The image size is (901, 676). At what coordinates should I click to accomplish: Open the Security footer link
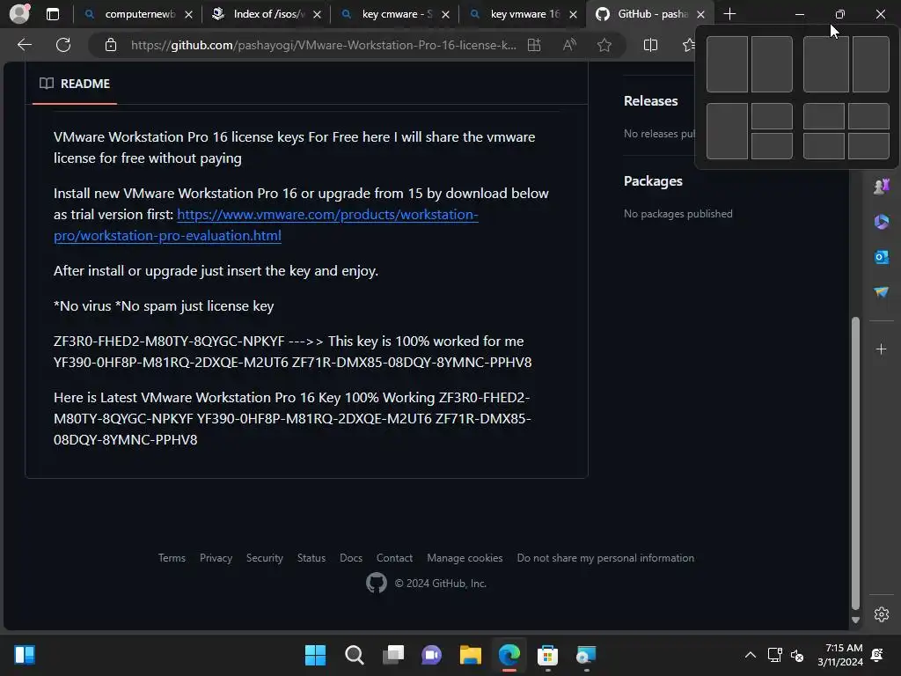tap(264, 557)
